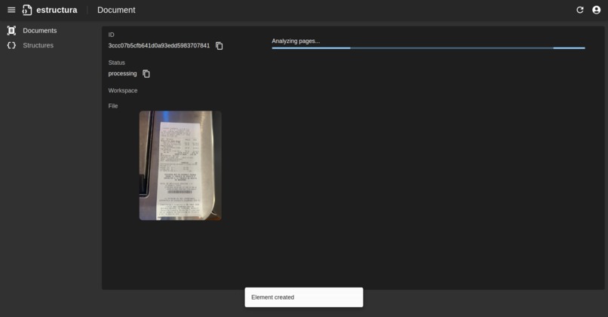Click the 'Element created' notification
The width and height of the screenshot is (608, 317).
point(303,297)
